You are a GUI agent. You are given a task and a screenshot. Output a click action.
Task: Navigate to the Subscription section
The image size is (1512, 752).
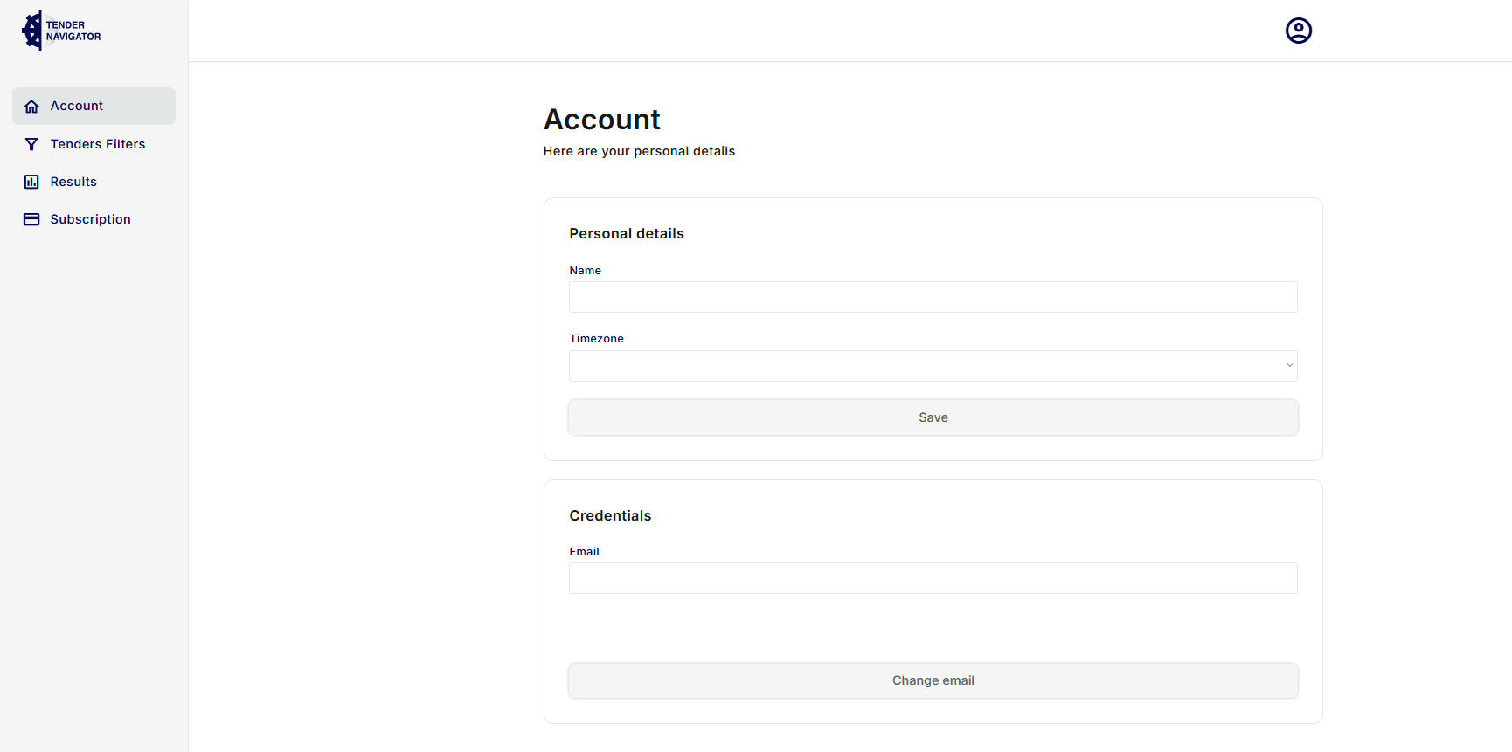tap(90, 219)
